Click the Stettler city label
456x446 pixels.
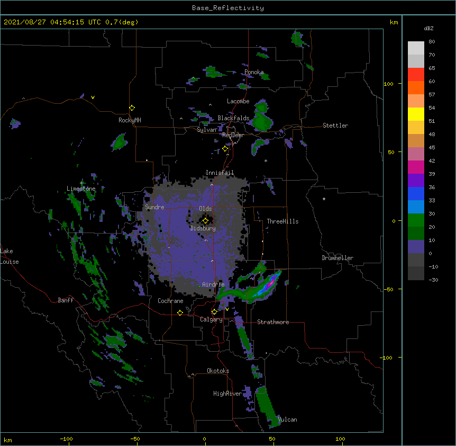tap(335, 126)
